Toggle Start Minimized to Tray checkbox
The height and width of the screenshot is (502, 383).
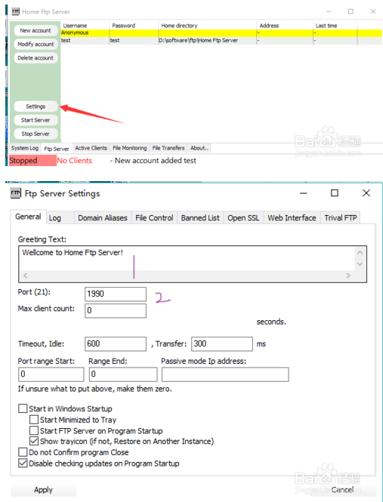[x=34, y=420]
